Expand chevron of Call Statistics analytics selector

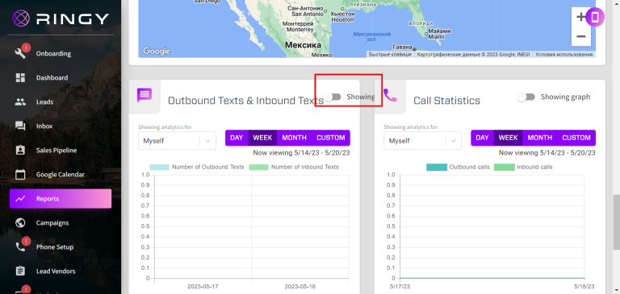click(454, 141)
